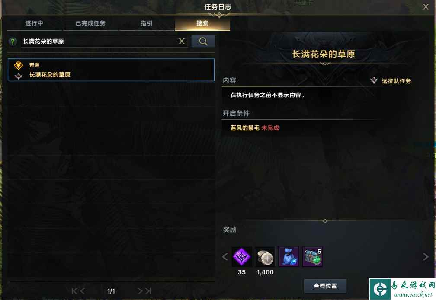
Task: Clear the search field with the X icon
Action: tap(182, 41)
